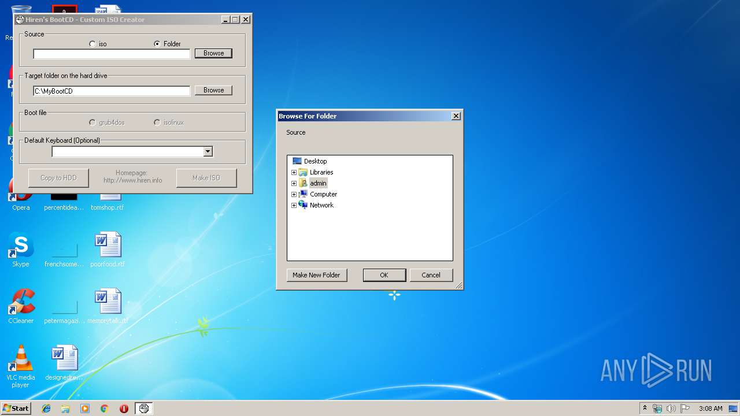Screen dimensions: 740x416
Task: Select the frenchsome desktop file
Action: pyautogui.click(x=64, y=250)
